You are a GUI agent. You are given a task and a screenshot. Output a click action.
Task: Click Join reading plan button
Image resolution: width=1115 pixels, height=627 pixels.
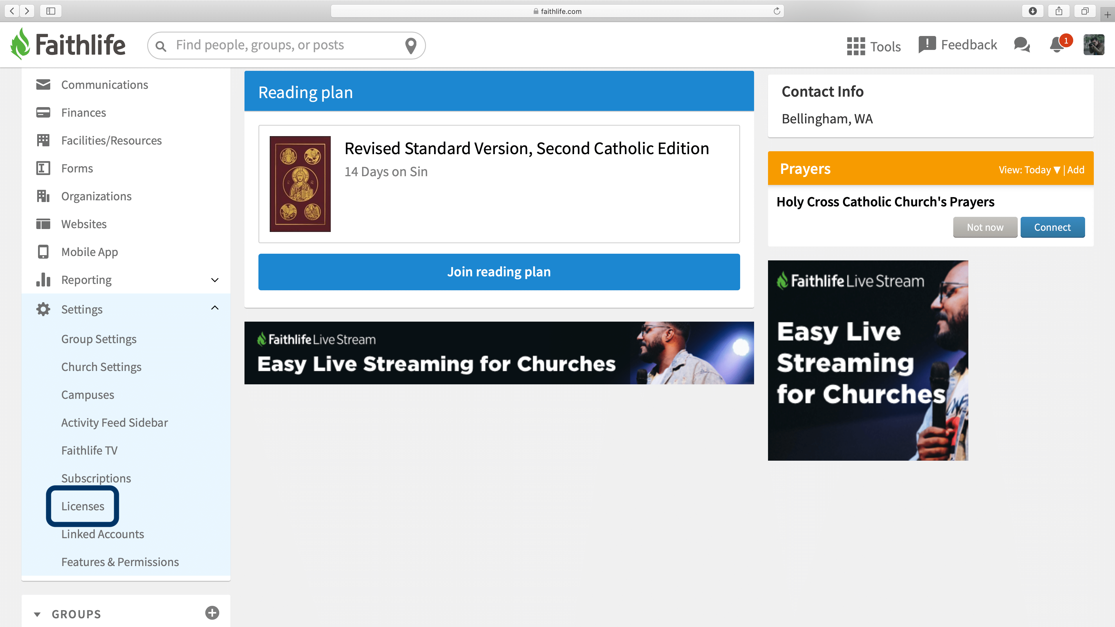pyautogui.click(x=499, y=272)
